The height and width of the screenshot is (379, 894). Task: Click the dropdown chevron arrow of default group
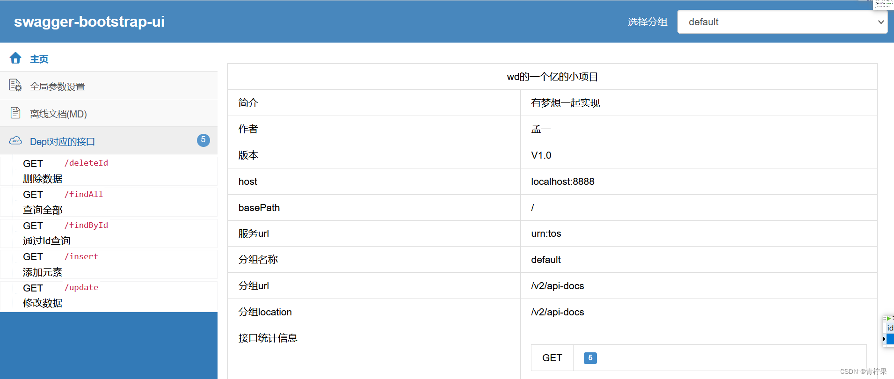coord(881,22)
